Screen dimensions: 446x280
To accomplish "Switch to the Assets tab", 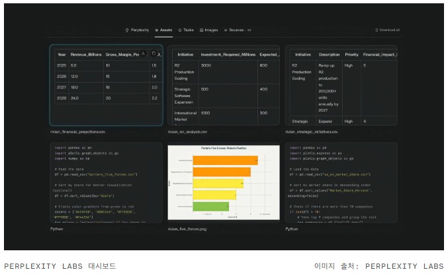I will [x=163, y=30].
